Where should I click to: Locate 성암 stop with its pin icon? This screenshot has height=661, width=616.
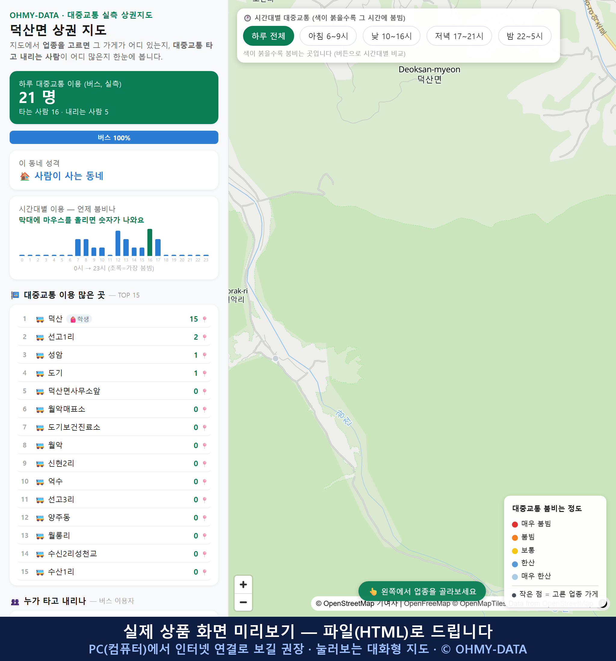205,355
